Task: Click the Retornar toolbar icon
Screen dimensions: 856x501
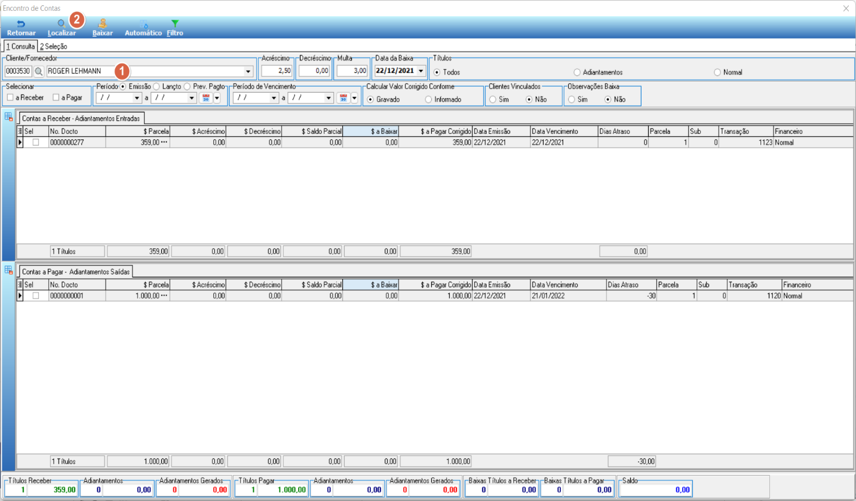Action: (21, 23)
